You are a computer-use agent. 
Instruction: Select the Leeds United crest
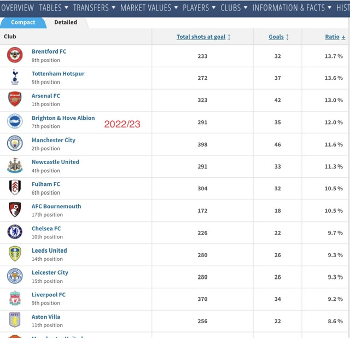(15, 254)
